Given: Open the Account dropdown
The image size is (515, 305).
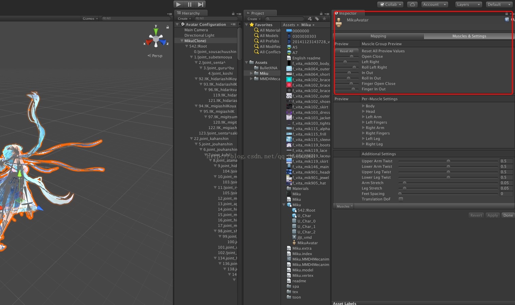Looking at the screenshot, I should (434, 4).
